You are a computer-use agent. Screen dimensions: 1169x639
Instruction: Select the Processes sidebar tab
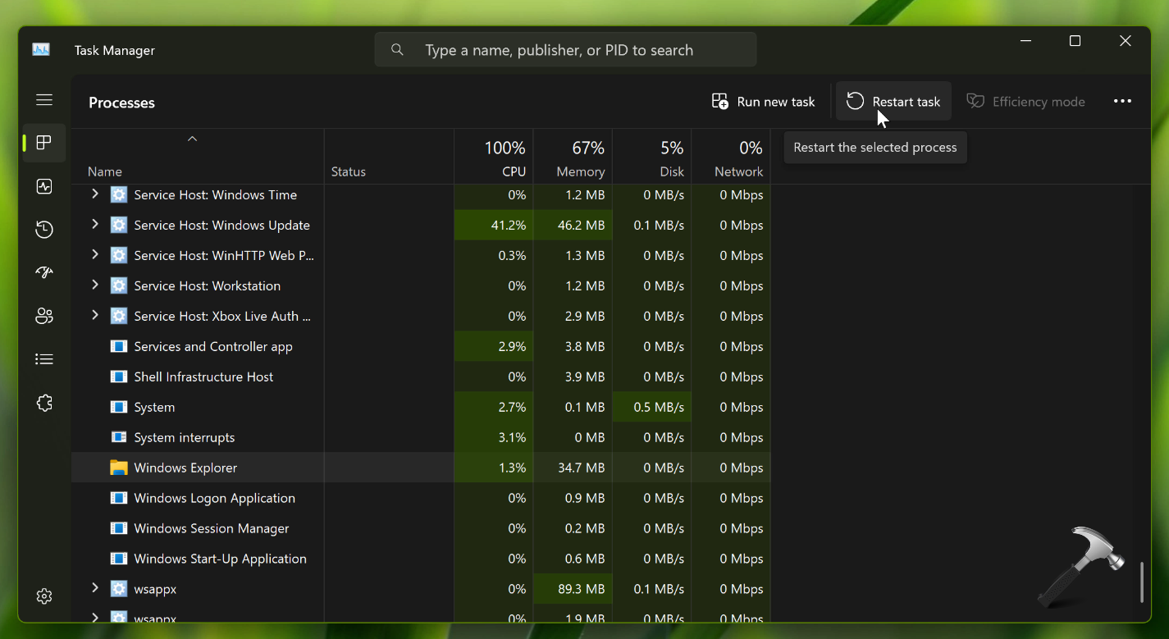(x=44, y=143)
